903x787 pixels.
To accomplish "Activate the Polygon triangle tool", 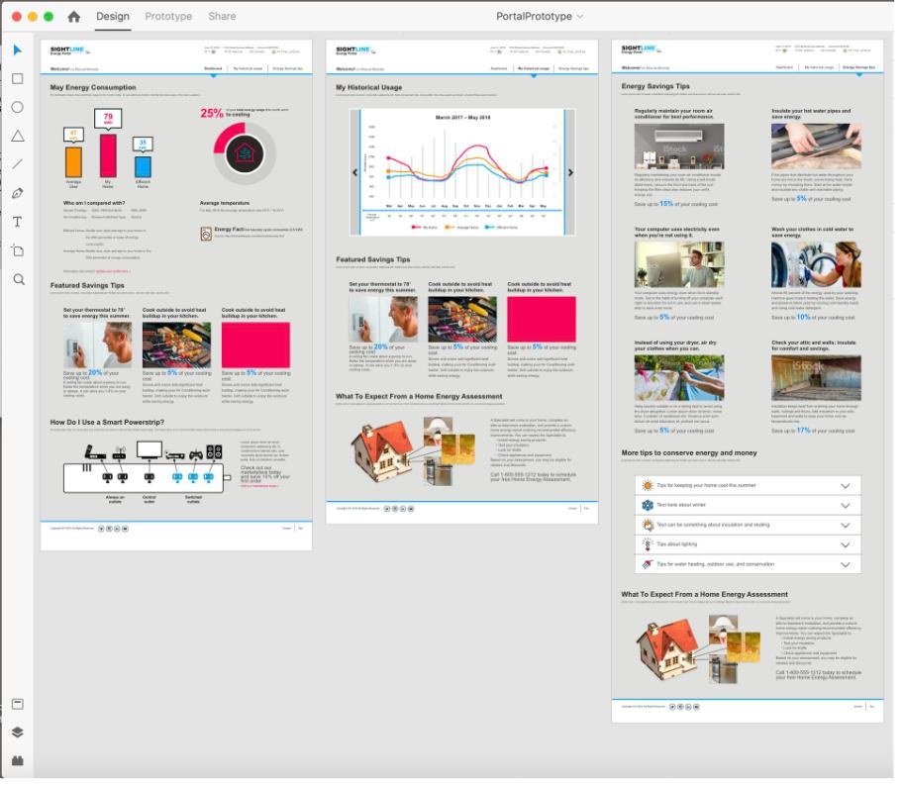I will [x=18, y=137].
